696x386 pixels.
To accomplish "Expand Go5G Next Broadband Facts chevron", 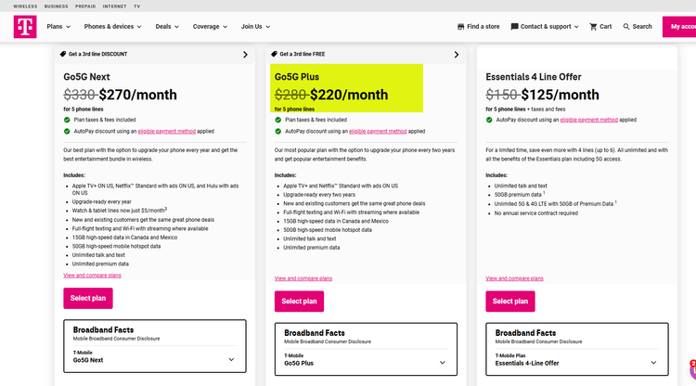I will pos(231,360).
